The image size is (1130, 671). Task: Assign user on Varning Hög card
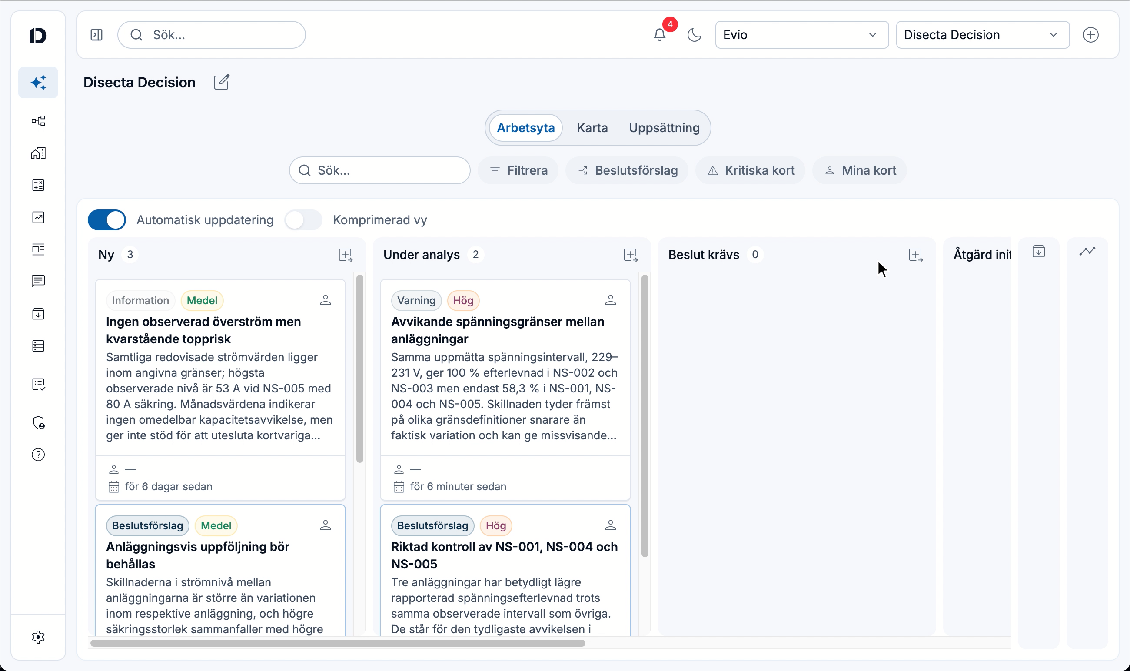tap(611, 300)
